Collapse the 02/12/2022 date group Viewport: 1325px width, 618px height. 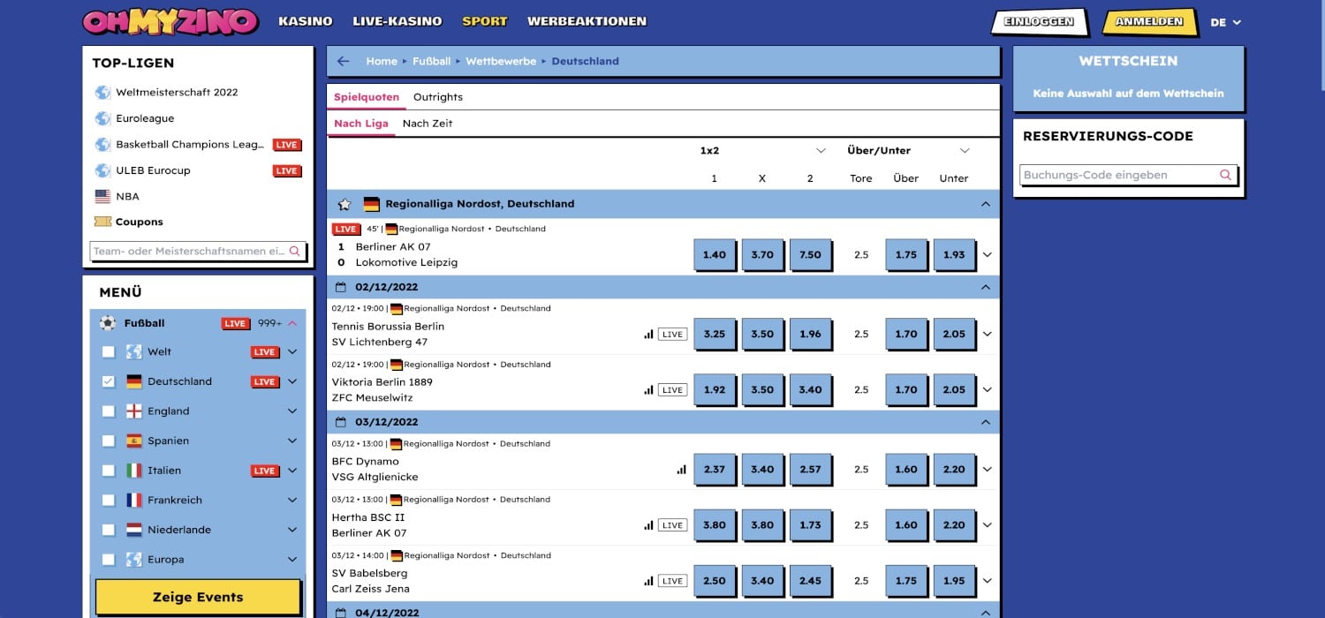986,287
